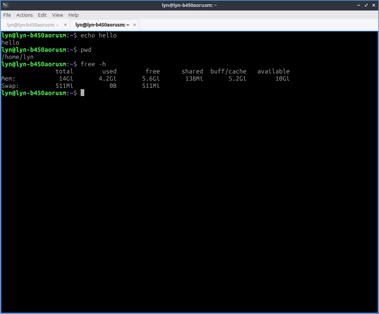
Task: Close the active second terminal tab
Action: tap(134, 25)
